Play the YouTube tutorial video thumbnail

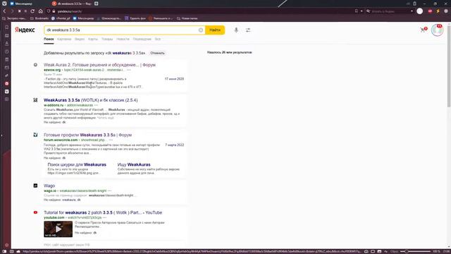pos(58,229)
